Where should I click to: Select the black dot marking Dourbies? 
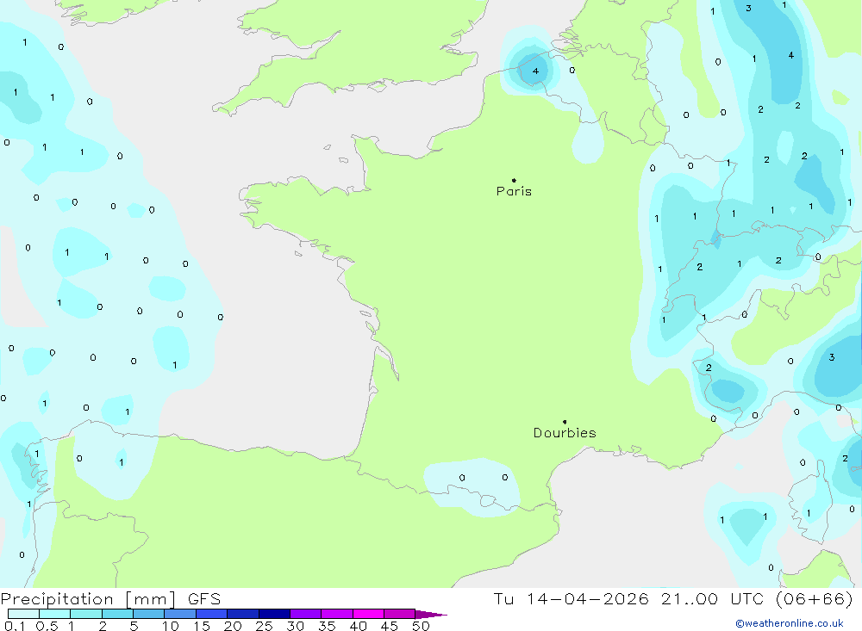coord(565,422)
